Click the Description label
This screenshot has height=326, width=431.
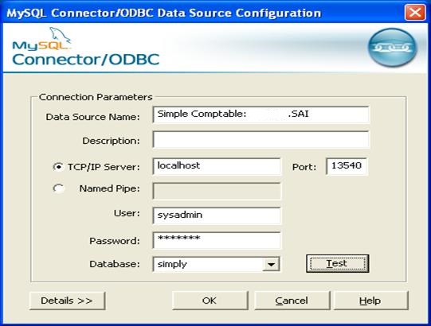pos(111,141)
